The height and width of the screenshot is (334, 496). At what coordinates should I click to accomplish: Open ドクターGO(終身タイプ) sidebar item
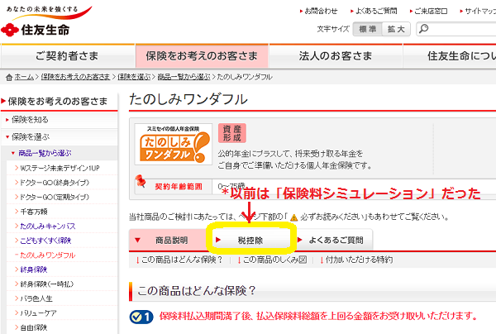55,183
